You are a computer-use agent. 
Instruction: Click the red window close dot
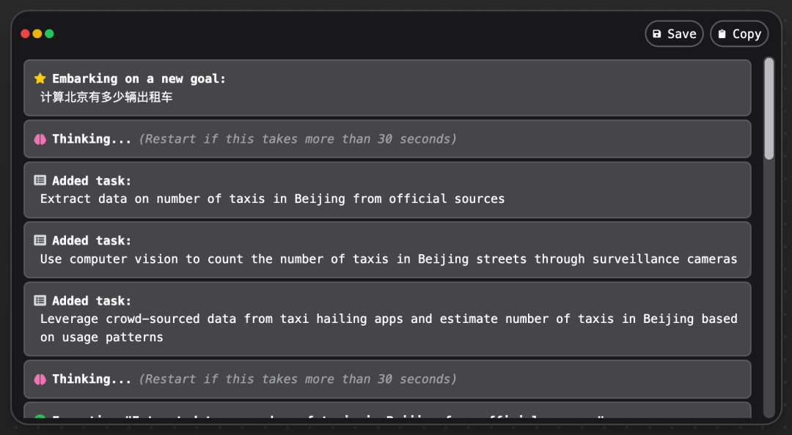pos(25,34)
